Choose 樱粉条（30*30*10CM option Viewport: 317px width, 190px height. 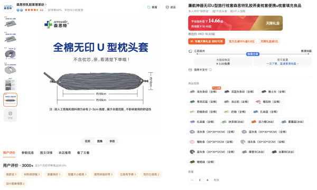pyautogui.click(x=212, y=142)
